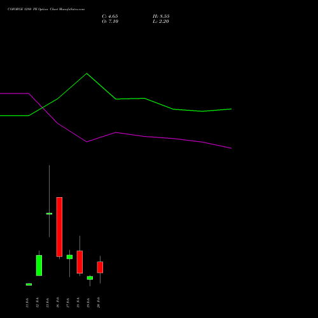This screenshot has height=318, width=318.
Task: Click the red candle above 18 Feb
Action: pyautogui.click(x=79, y=262)
